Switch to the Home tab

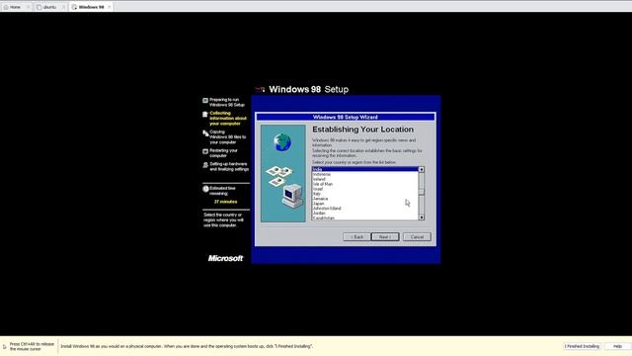(x=16, y=7)
